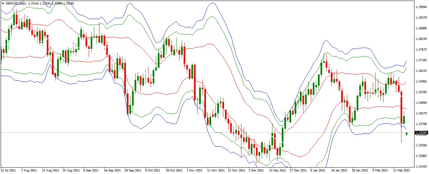Click the 27 Dec 2021 date label

tap(298, 170)
